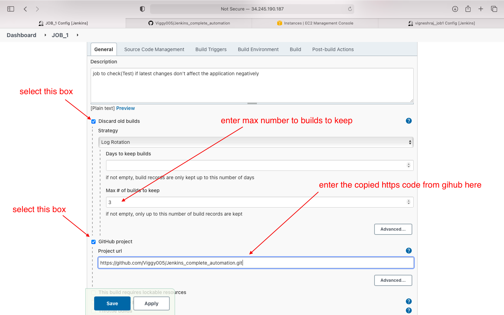Image resolution: width=504 pixels, height=315 pixels.
Task: Uncheck the GitHub project checkbox
Action: click(x=93, y=242)
